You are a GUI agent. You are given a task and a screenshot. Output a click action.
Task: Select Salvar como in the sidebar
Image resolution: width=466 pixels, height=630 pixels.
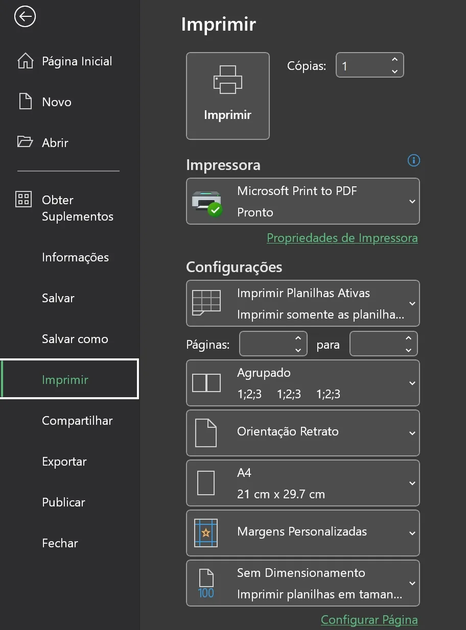click(x=75, y=338)
